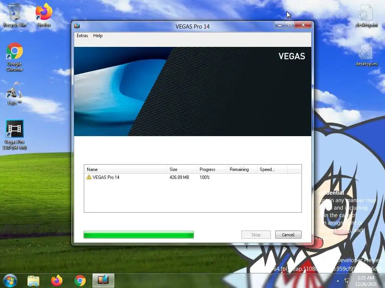385x288 pixels.
Task: Minimize the VEGAS Pro 14 window
Action: click(280, 25)
